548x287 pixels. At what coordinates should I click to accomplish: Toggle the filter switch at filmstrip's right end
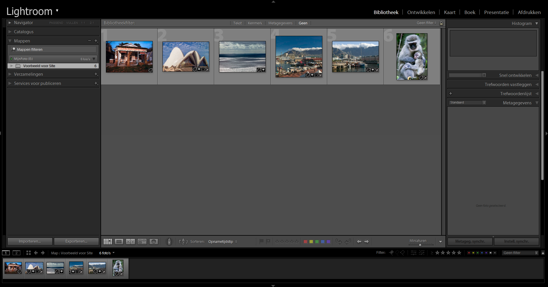click(543, 253)
